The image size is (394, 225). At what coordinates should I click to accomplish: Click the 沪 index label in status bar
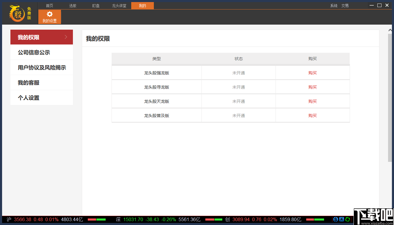tap(9, 220)
